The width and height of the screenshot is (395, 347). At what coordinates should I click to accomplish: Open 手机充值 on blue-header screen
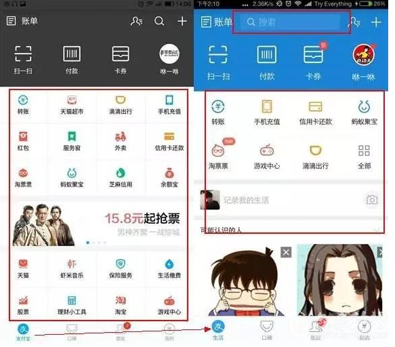pos(267,113)
